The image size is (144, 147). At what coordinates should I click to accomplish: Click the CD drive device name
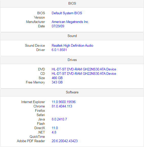click(x=84, y=74)
